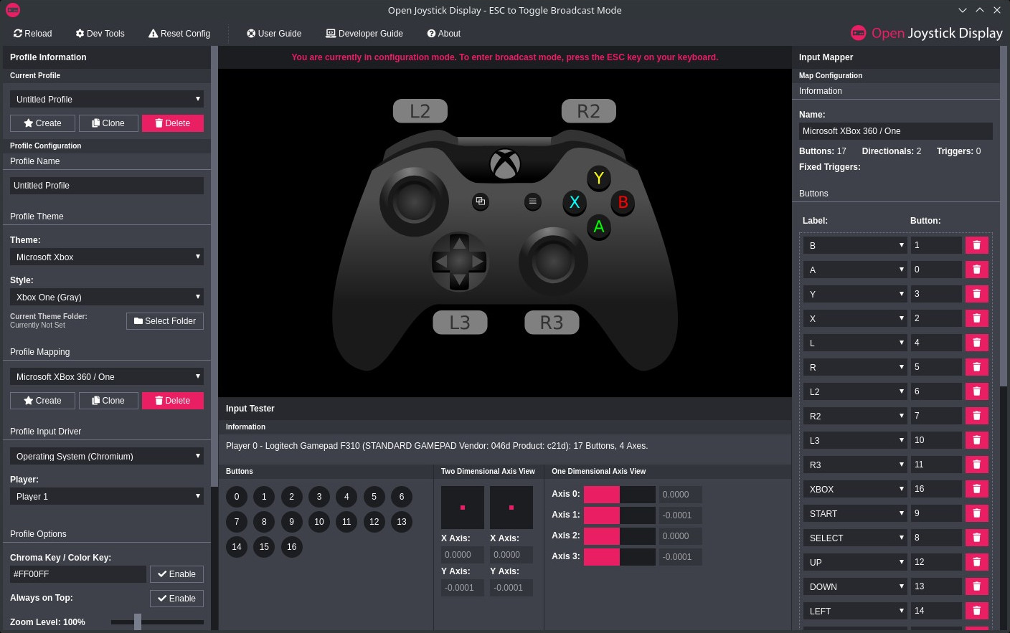Click Reset Config menu item
The image size is (1010, 633).
[x=179, y=34]
